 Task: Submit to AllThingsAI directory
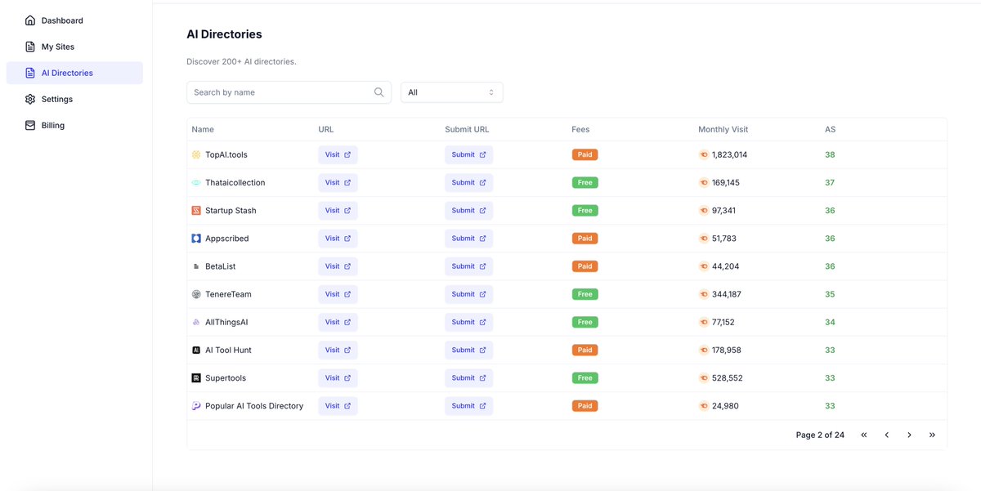pos(469,322)
